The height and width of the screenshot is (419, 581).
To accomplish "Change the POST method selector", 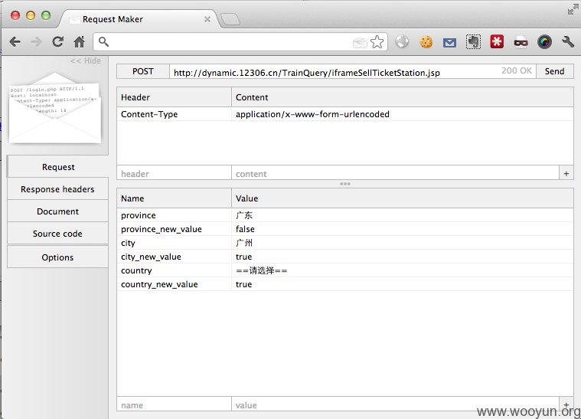I will 143,71.
